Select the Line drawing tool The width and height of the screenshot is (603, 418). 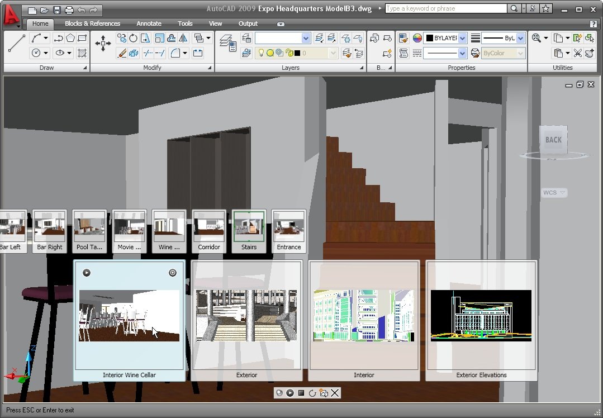pyautogui.click(x=16, y=43)
